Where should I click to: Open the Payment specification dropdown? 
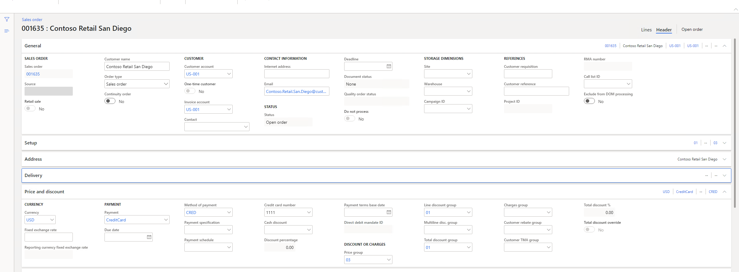coord(229,230)
